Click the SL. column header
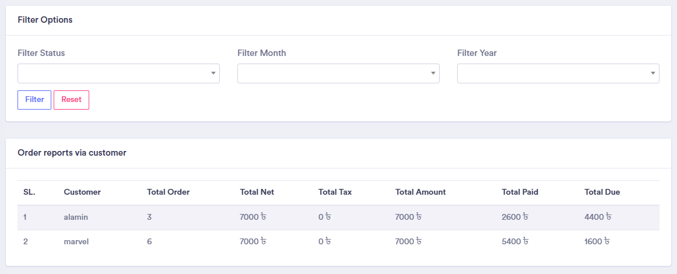 (29, 192)
